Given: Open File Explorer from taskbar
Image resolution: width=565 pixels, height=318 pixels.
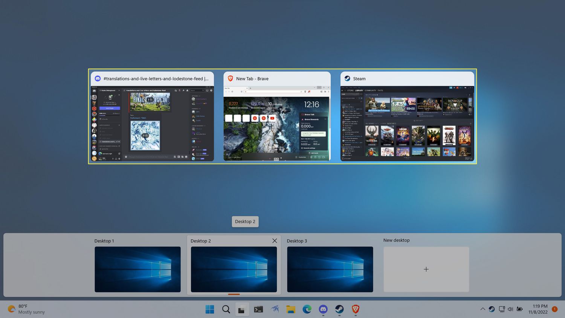Looking at the screenshot, I should point(290,309).
